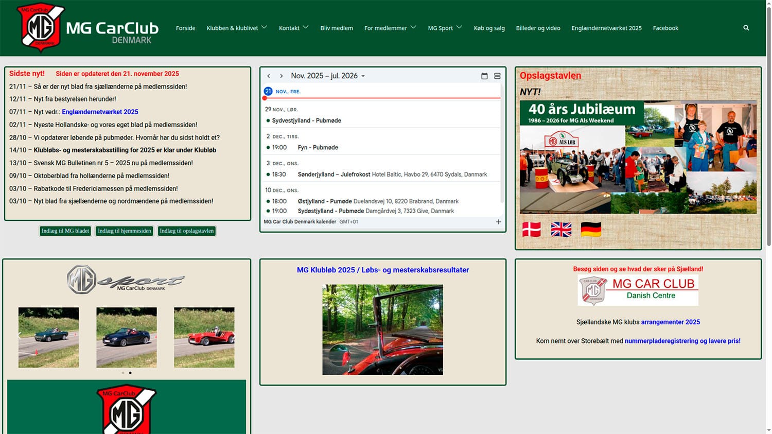
Task: Click the MG CarClub logo shield
Action: pyautogui.click(x=41, y=28)
